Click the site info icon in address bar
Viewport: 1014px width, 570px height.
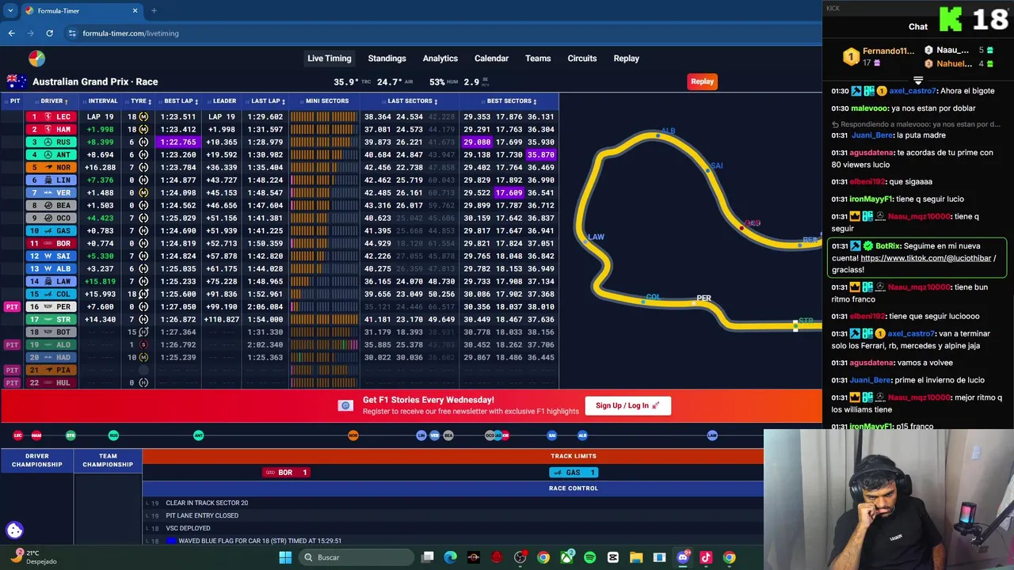[x=72, y=33]
